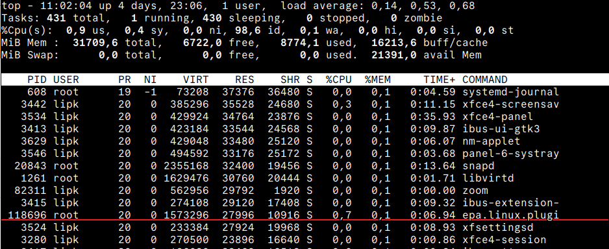
Task: Click the snapd process name
Action: click(478, 166)
